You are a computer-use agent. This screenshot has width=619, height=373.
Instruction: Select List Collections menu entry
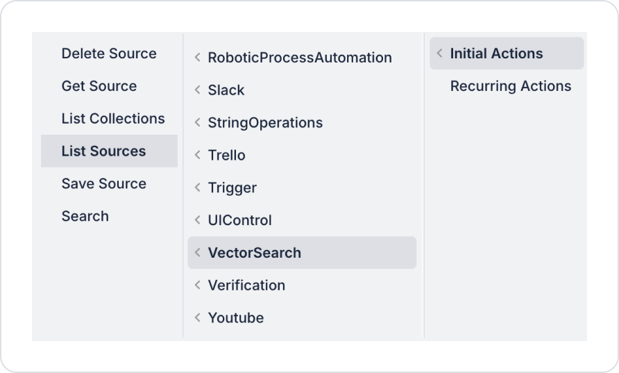tap(113, 119)
